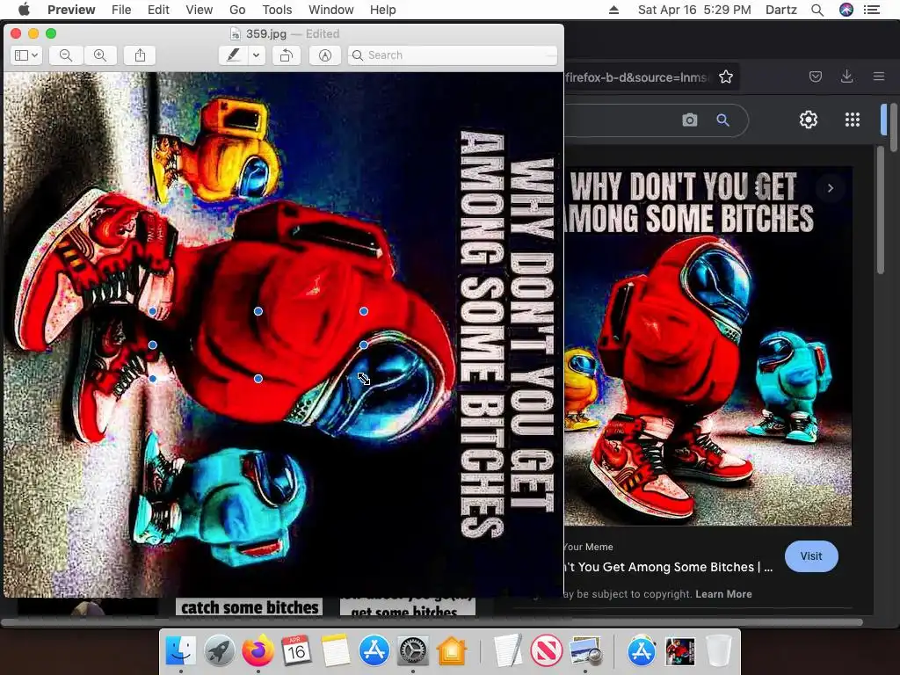Focus the Preview Search field

[453, 55]
